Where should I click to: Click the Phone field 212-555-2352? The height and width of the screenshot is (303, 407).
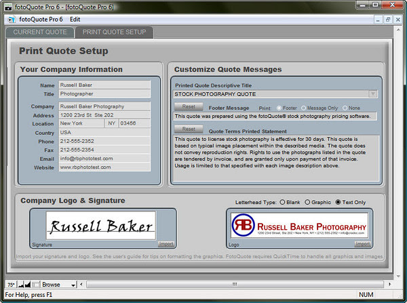tap(104, 142)
